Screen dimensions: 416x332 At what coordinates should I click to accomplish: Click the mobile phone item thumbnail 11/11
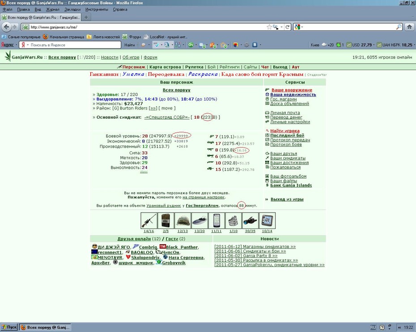click(x=216, y=220)
